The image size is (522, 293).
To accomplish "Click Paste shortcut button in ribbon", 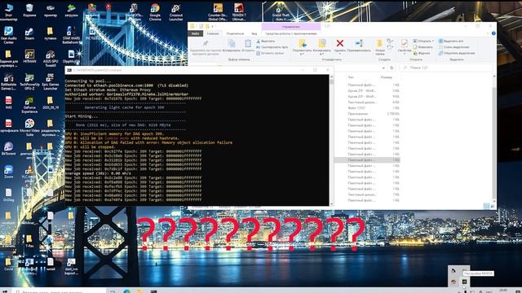I will click(x=270, y=53).
